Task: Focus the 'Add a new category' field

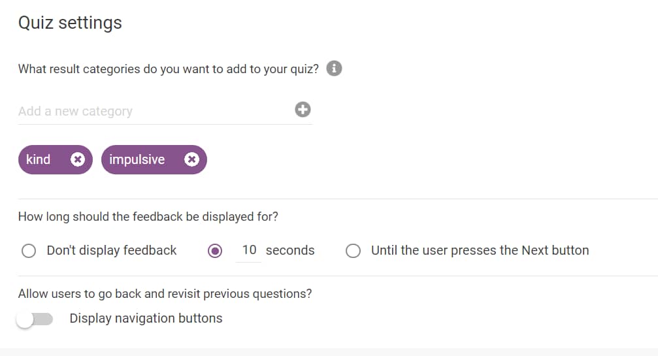Action: 156,111
